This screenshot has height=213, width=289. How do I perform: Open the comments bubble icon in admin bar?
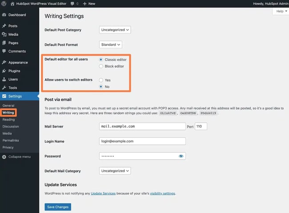click(72, 4)
